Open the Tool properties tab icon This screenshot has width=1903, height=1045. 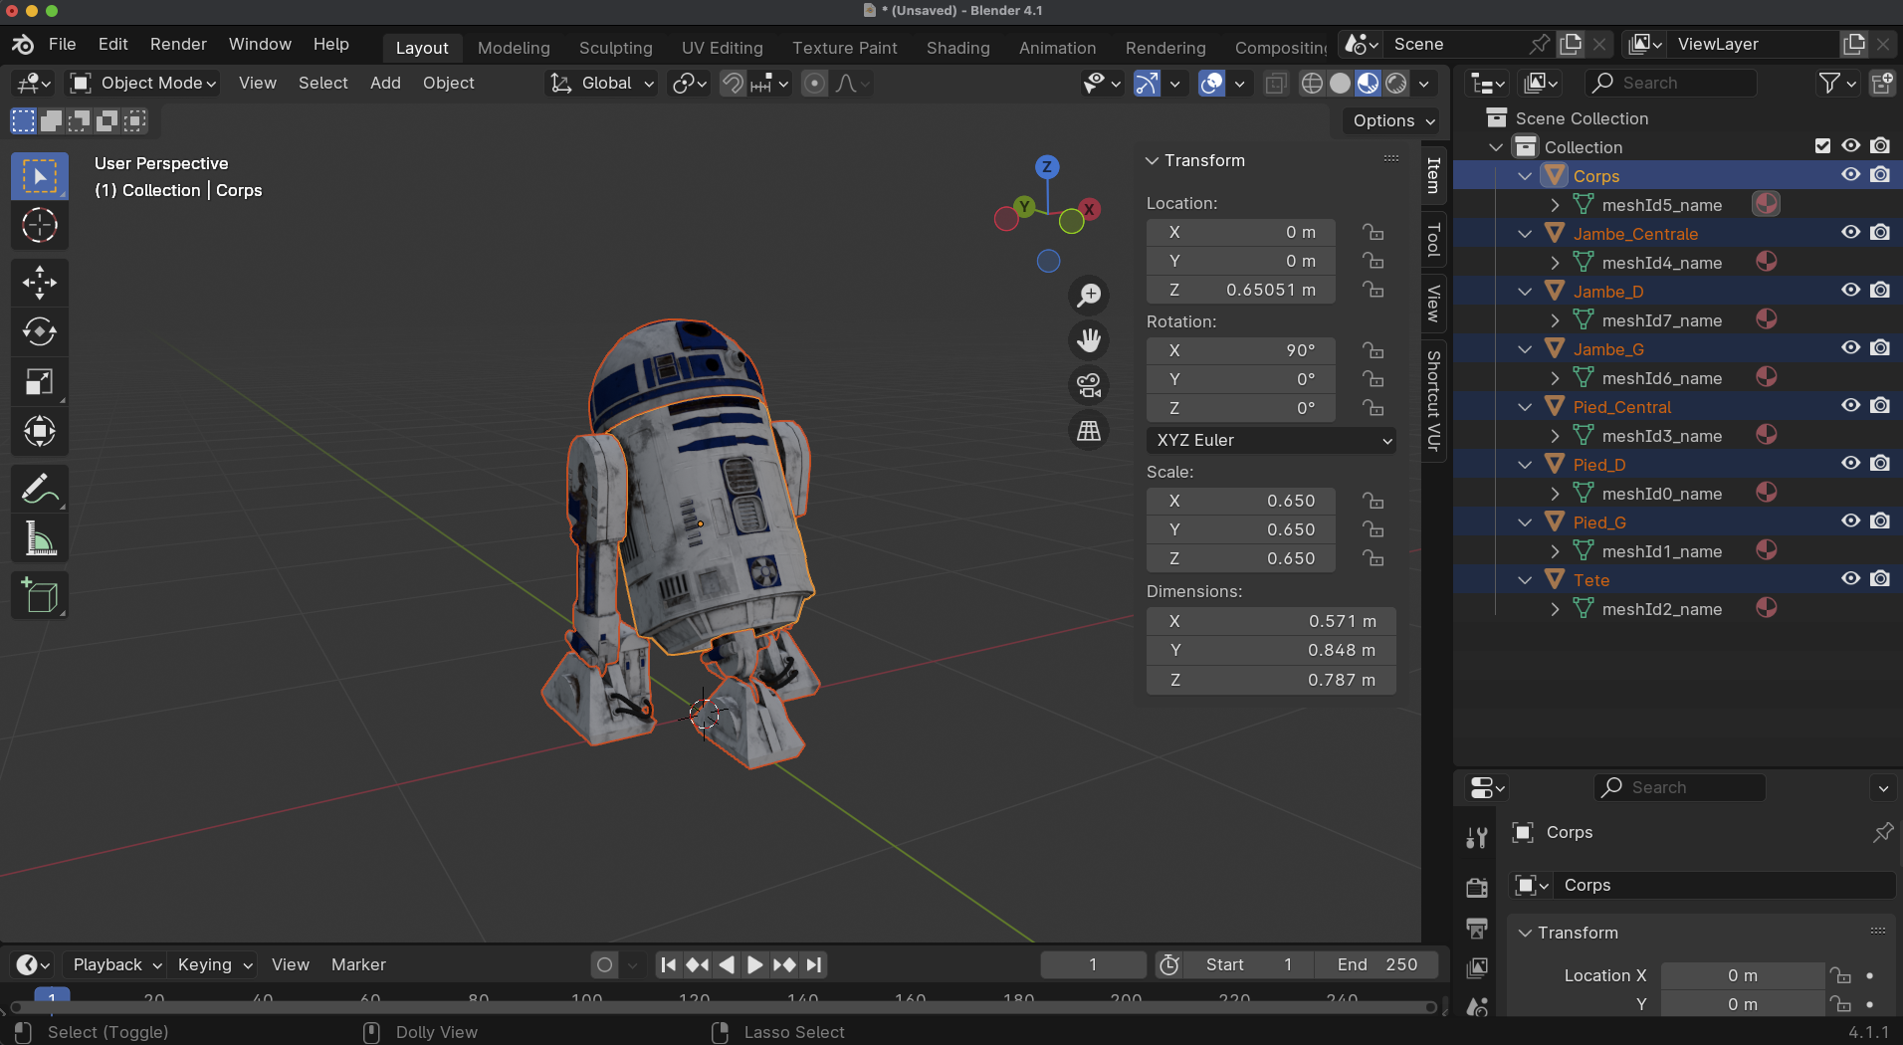tap(1477, 838)
